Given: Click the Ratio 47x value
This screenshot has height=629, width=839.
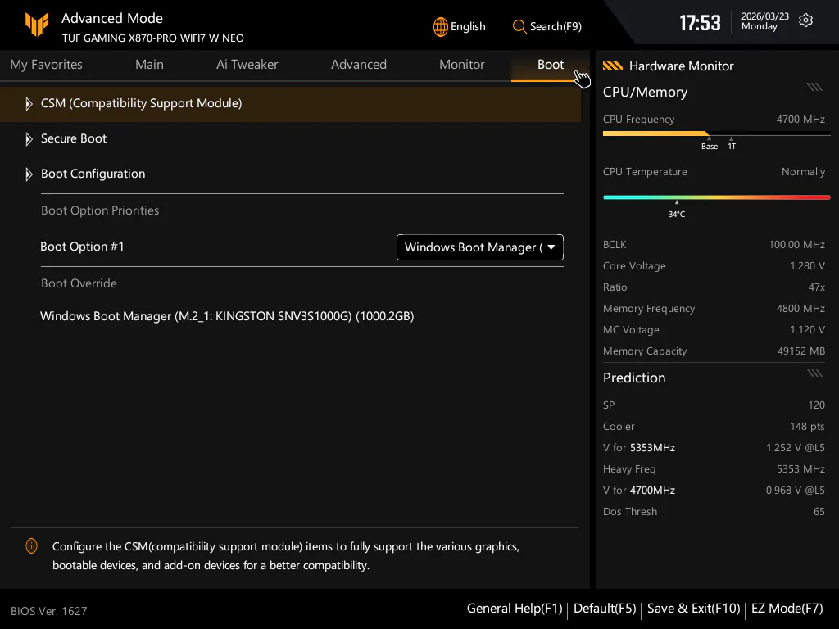Looking at the screenshot, I should click(x=817, y=287).
